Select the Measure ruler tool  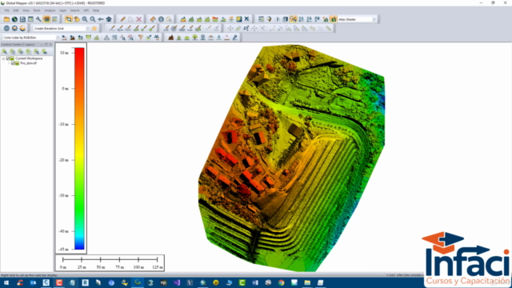[x=153, y=19]
